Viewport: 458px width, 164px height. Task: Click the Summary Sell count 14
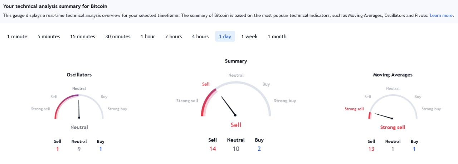pyautogui.click(x=213, y=149)
